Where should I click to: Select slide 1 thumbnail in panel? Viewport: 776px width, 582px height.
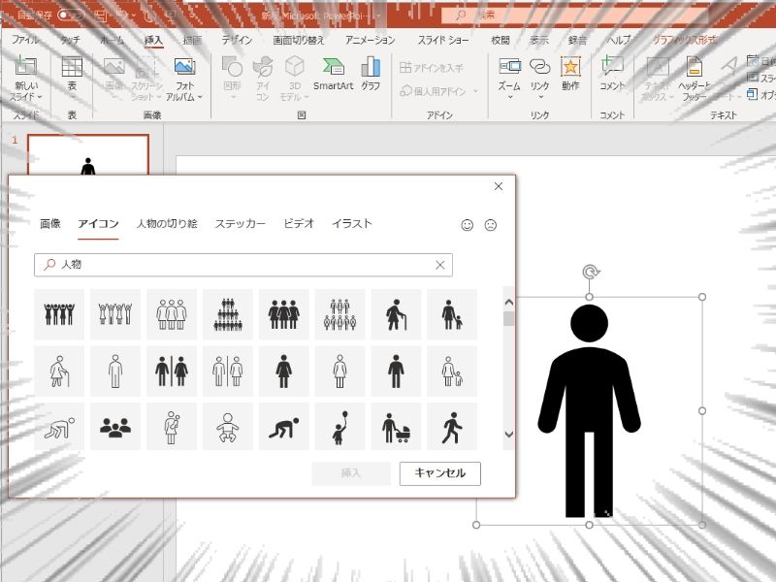88,154
